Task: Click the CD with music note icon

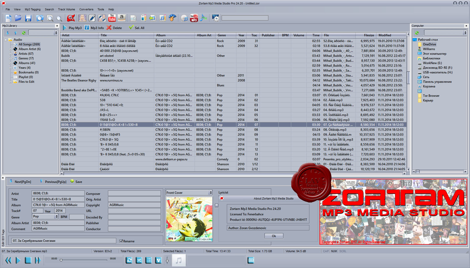Action: 184,18
